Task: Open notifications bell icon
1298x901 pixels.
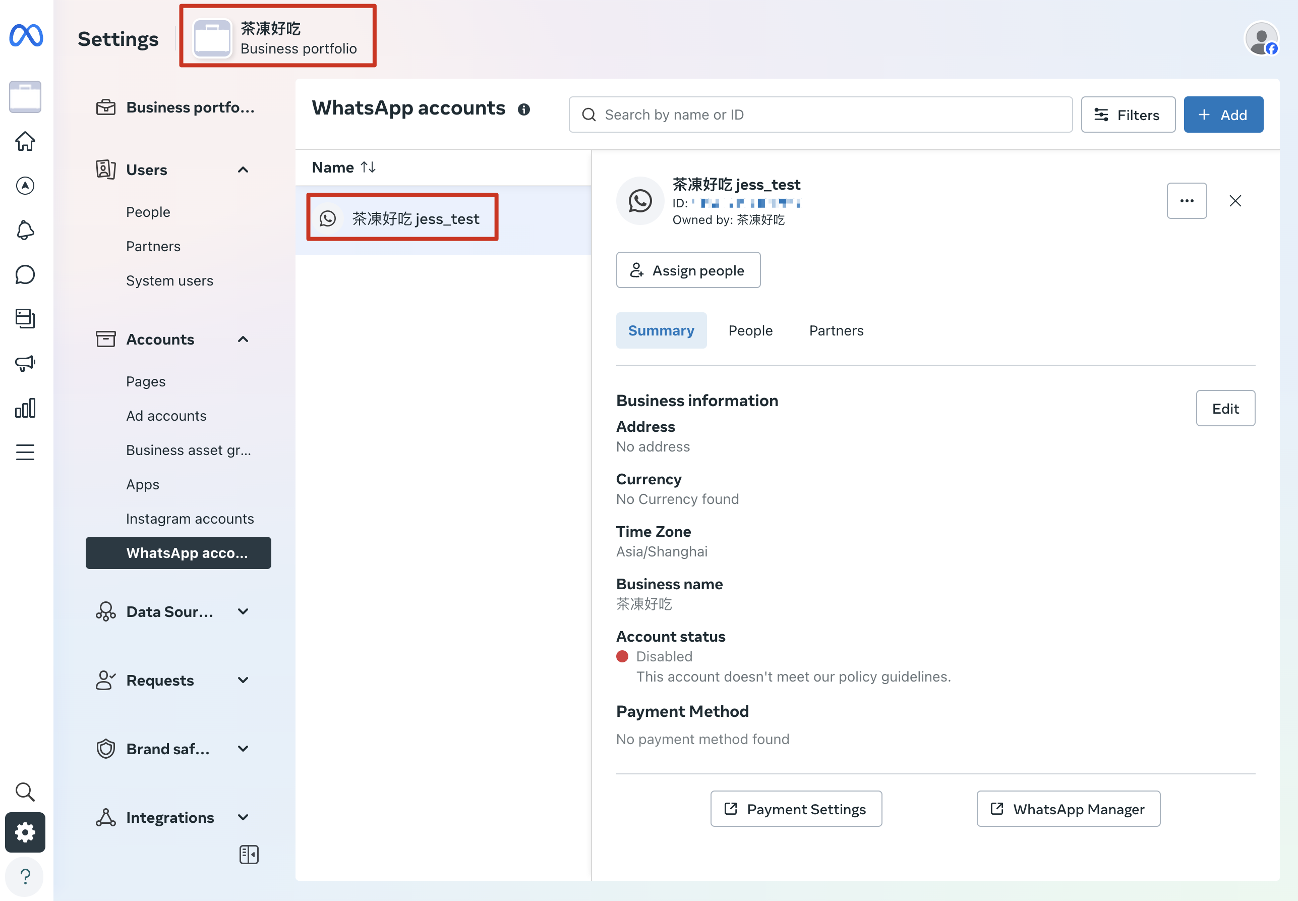Action: (25, 231)
